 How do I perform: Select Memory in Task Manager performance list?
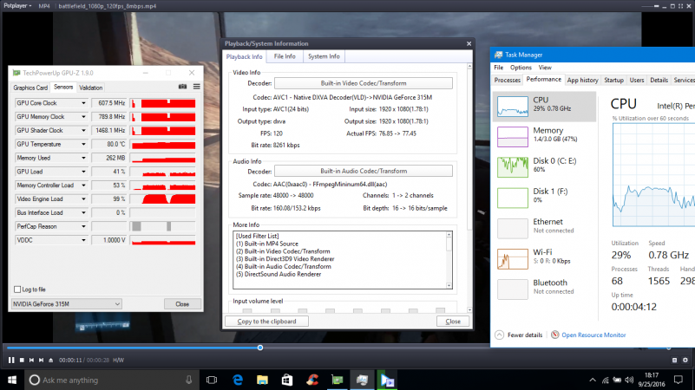coord(544,136)
